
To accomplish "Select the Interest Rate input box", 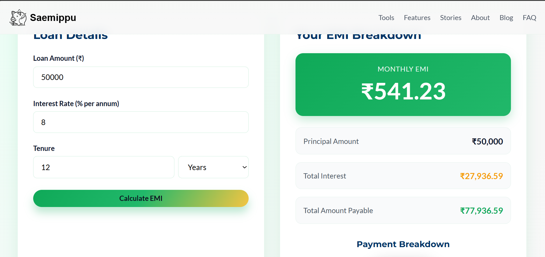I will (x=141, y=122).
